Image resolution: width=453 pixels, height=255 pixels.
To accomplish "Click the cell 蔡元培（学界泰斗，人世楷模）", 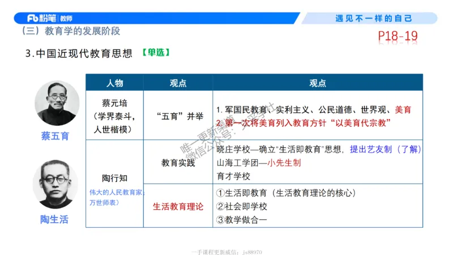I will pyautogui.click(x=115, y=116).
